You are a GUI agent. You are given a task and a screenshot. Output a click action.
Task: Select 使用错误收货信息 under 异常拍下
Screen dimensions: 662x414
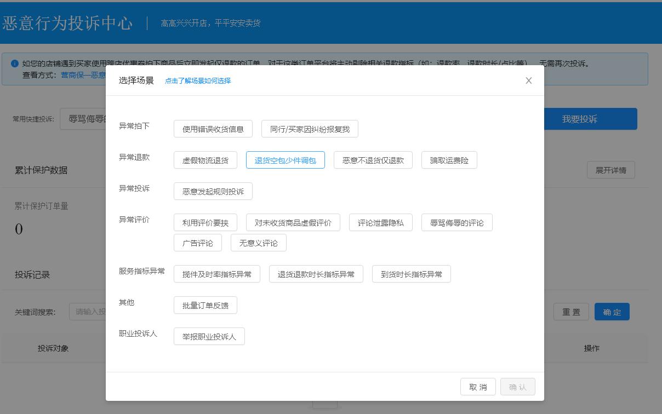coord(213,129)
